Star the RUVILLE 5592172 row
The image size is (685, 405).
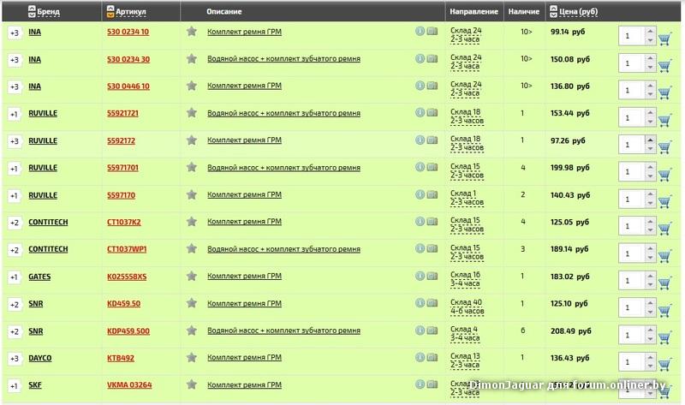[x=191, y=140]
